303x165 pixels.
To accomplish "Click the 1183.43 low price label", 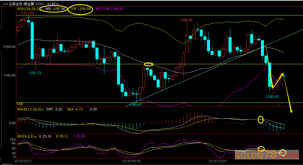I will pyautogui.click(x=272, y=96).
